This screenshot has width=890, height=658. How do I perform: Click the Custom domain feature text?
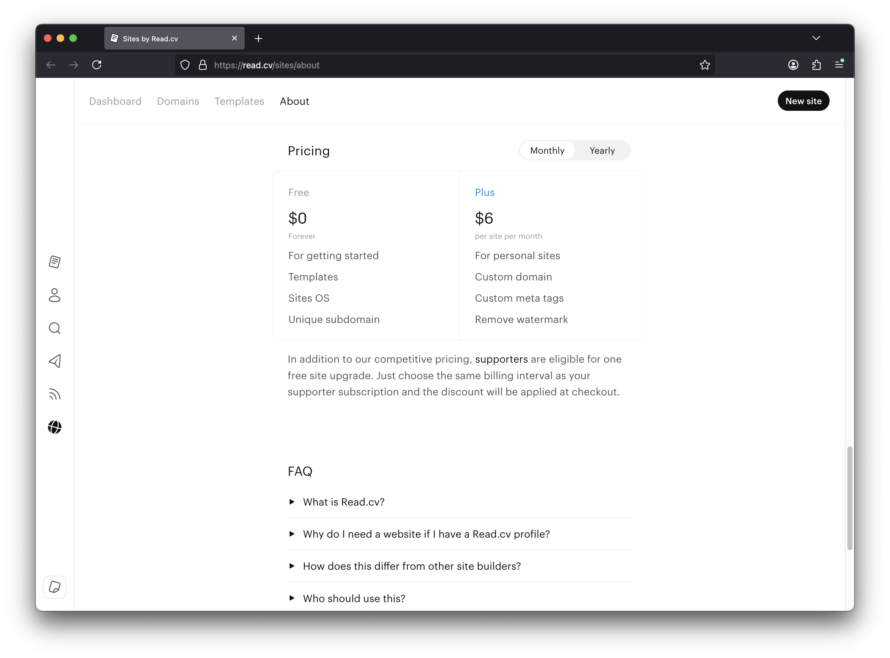pos(513,277)
